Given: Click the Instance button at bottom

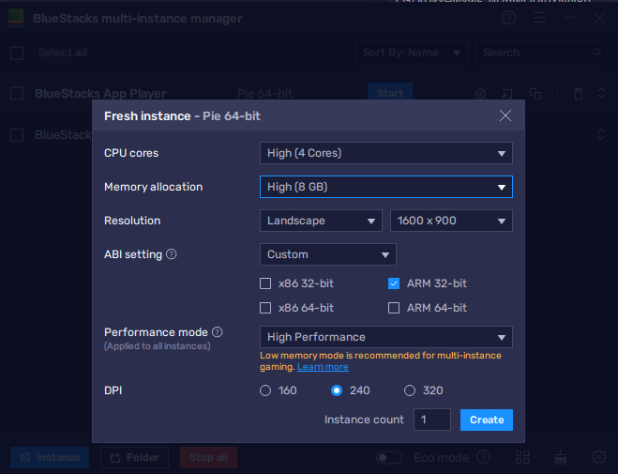Looking at the screenshot, I should [50, 457].
